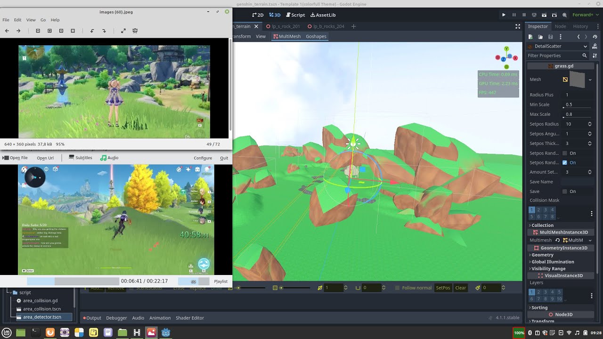The height and width of the screenshot is (339, 603).
Task: Open the Linux Mint start menu
Action: (6, 332)
